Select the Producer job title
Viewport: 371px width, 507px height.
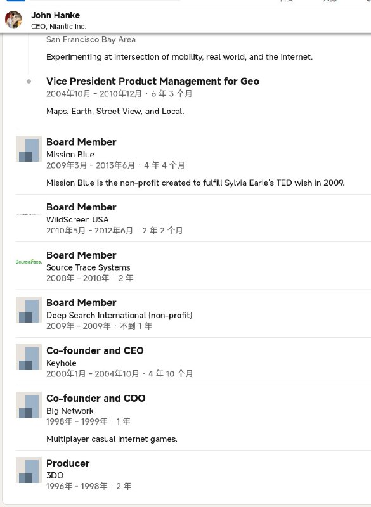[68, 463]
